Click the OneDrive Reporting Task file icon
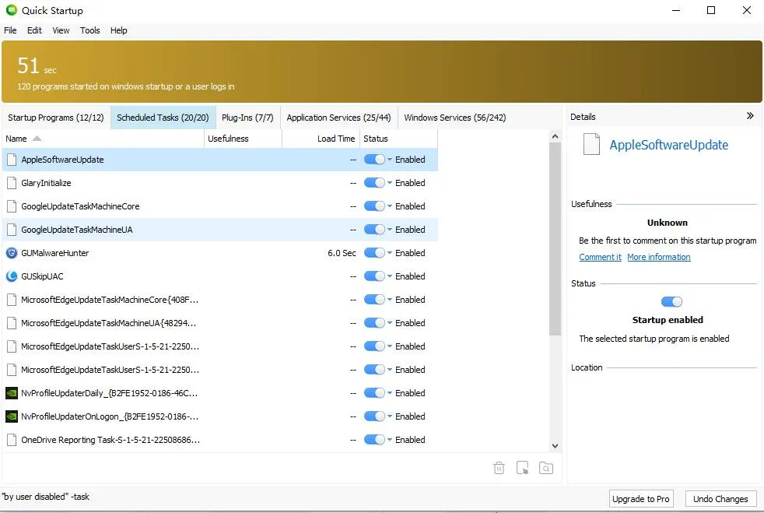Image resolution: width=764 pixels, height=513 pixels. click(12, 440)
